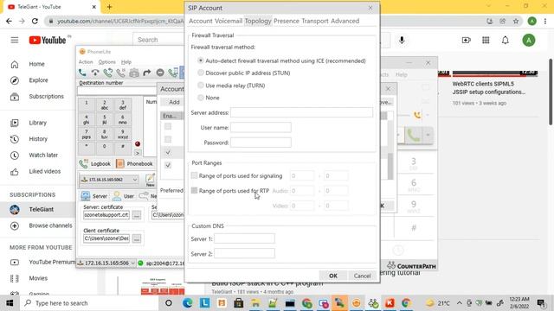This screenshot has width=554, height=311.
Task: Select Use media relay (TURN) option
Action: pos(201,86)
